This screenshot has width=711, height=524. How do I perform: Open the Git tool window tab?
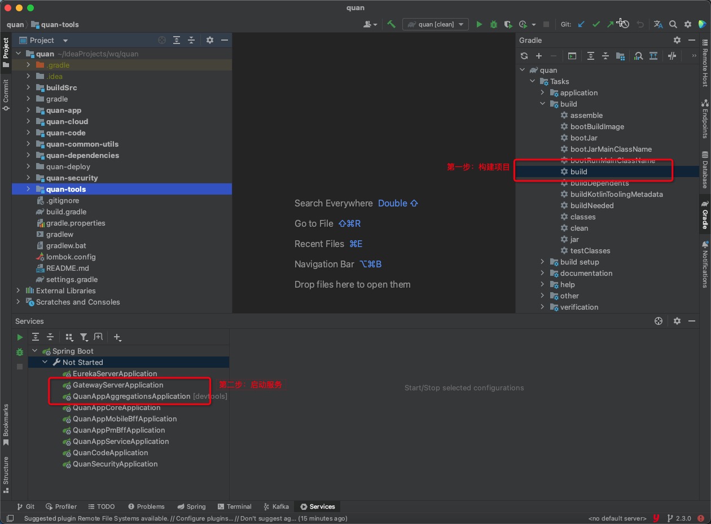point(25,507)
